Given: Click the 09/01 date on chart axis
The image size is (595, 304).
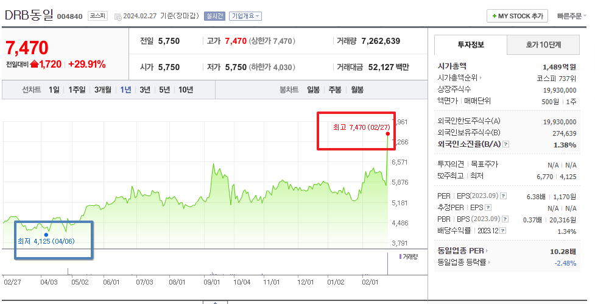Looking at the screenshot, I should 212,282.
